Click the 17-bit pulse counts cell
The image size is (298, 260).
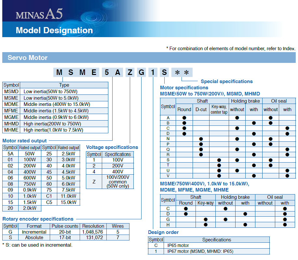point(65,238)
